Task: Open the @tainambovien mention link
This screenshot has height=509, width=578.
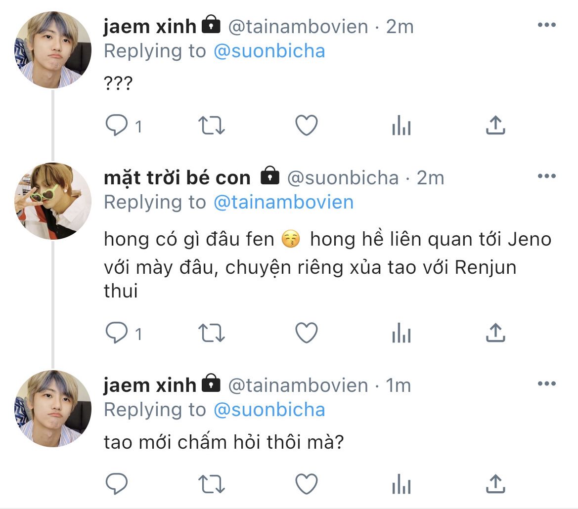Action: [x=283, y=202]
